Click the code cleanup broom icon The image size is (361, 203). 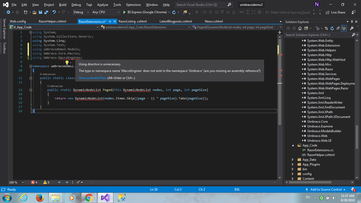(78, 182)
